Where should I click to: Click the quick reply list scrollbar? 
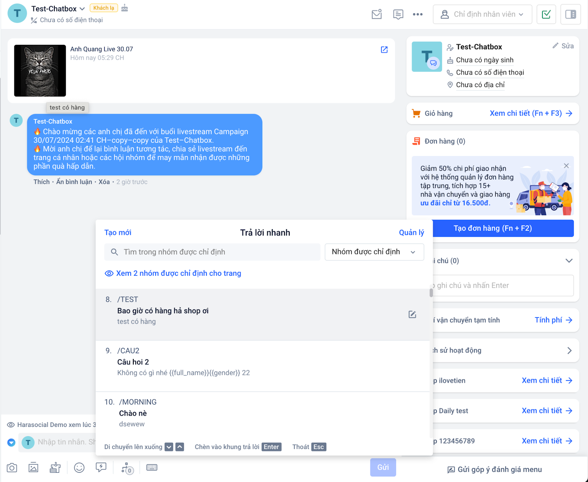click(431, 293)
